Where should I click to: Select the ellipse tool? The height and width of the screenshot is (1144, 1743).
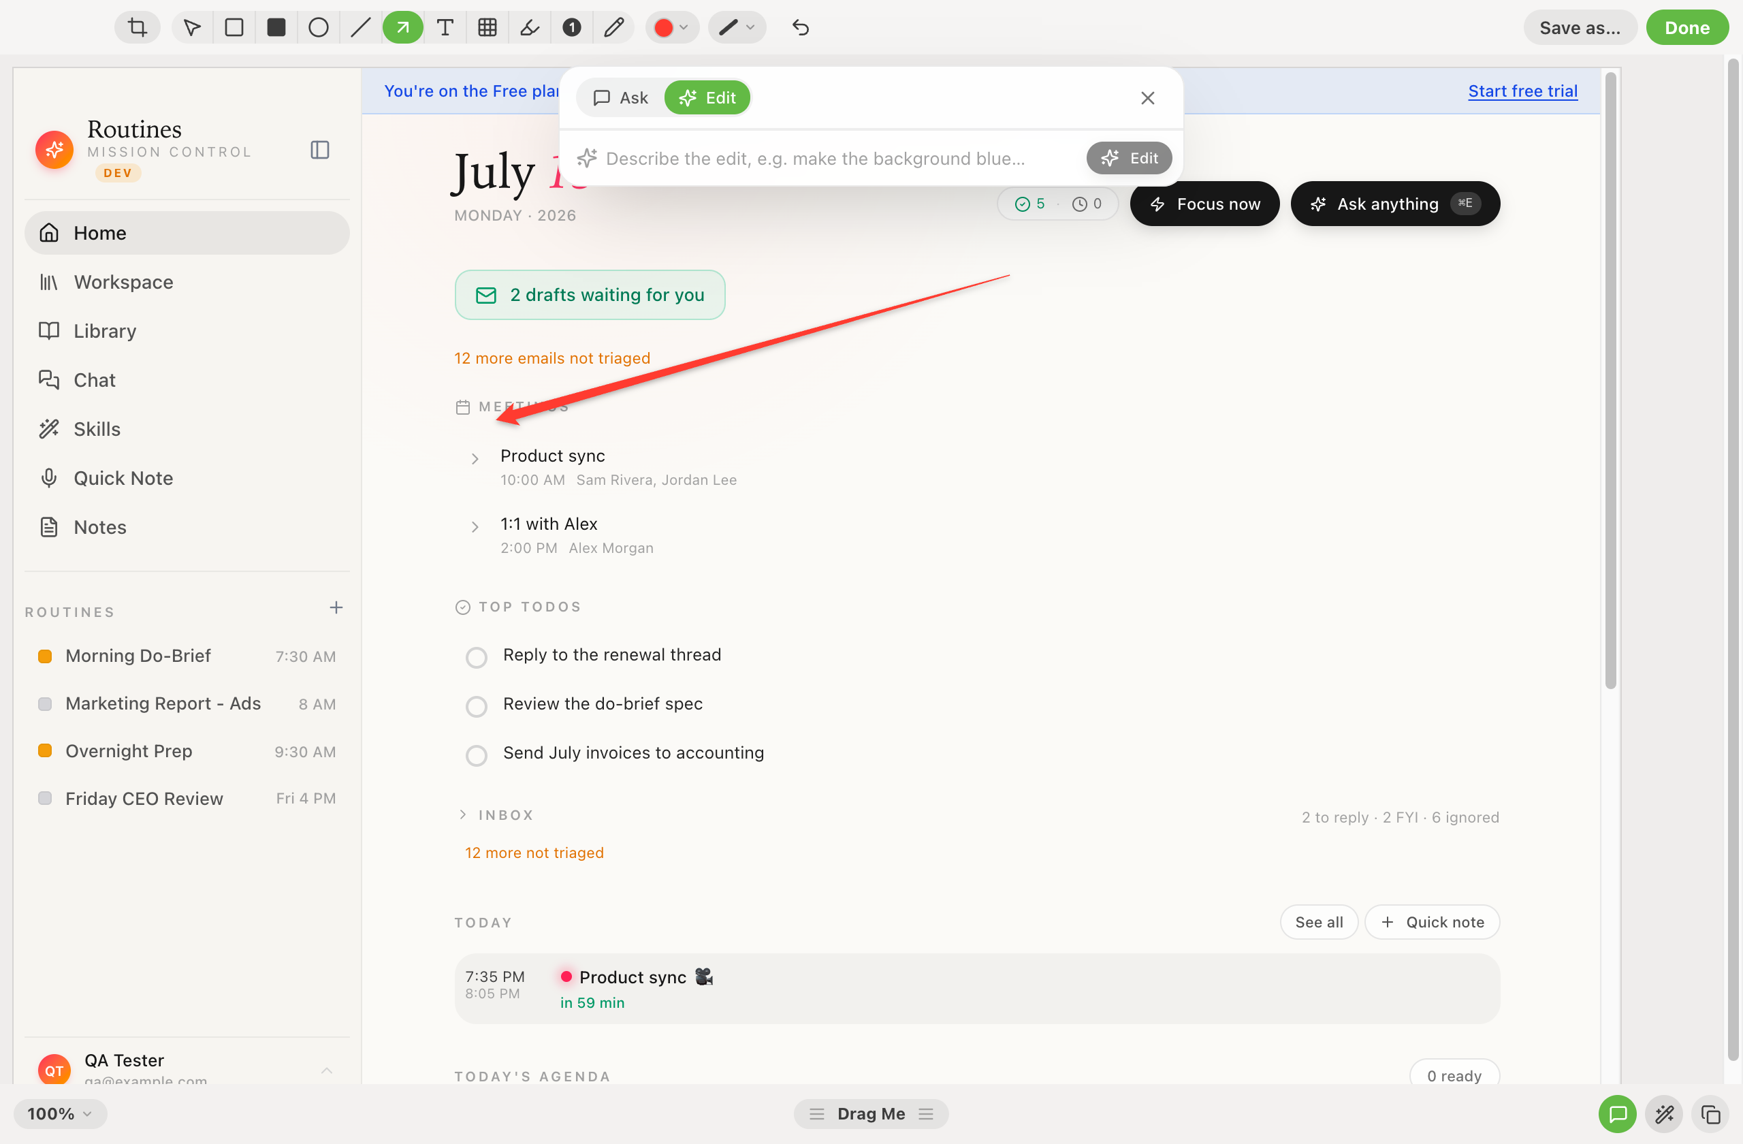coord(319,28)
